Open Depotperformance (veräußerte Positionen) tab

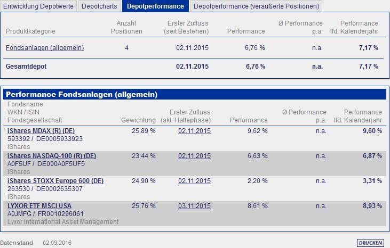[x=256, y=6]
